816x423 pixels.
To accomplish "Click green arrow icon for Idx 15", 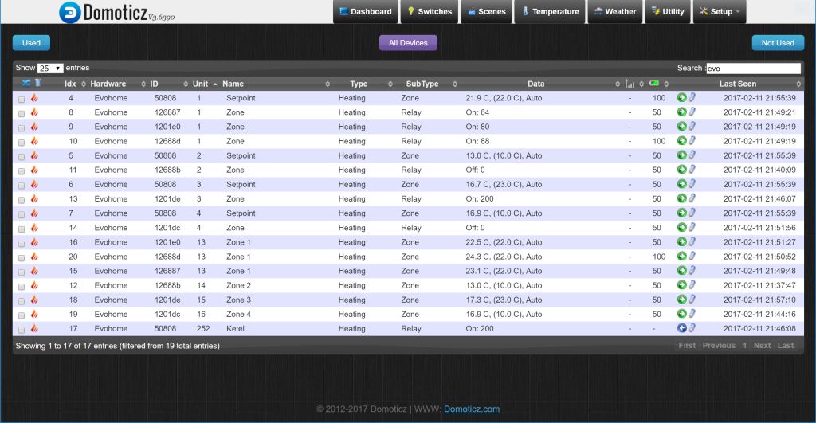I will [x=682, y=271].
